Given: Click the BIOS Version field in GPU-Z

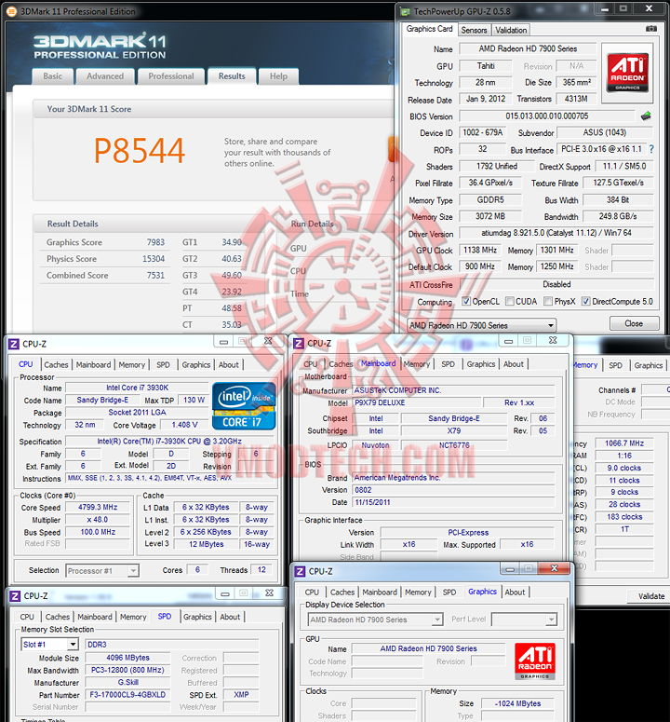Looking at the screenshot, I should coord(547,116).
